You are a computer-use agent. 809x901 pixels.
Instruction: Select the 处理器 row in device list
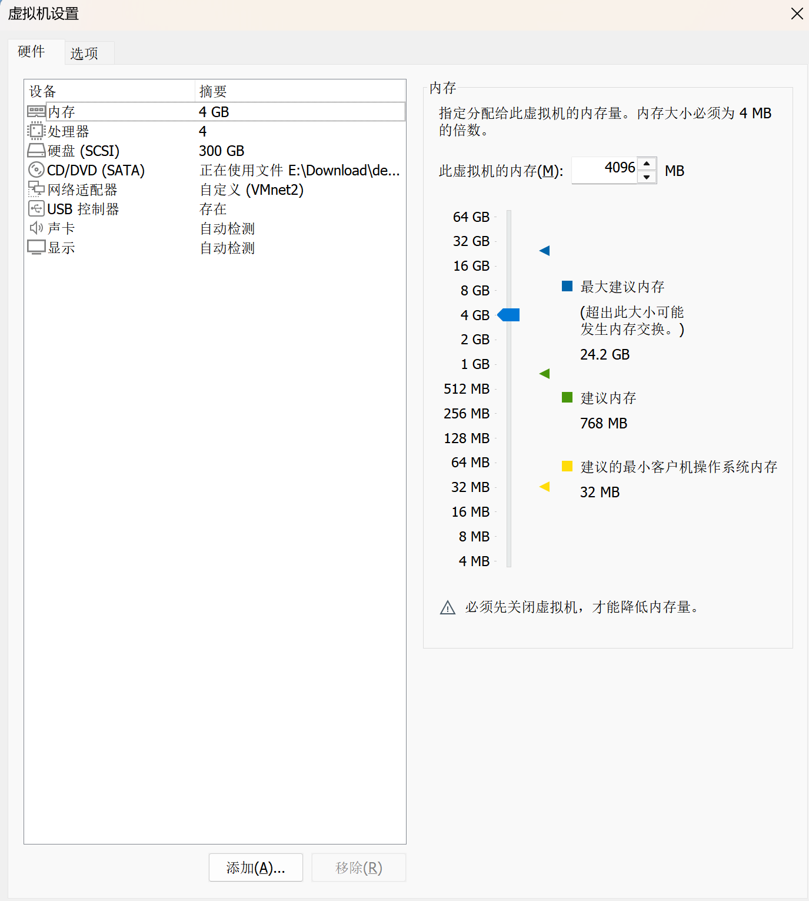[215, 131]
